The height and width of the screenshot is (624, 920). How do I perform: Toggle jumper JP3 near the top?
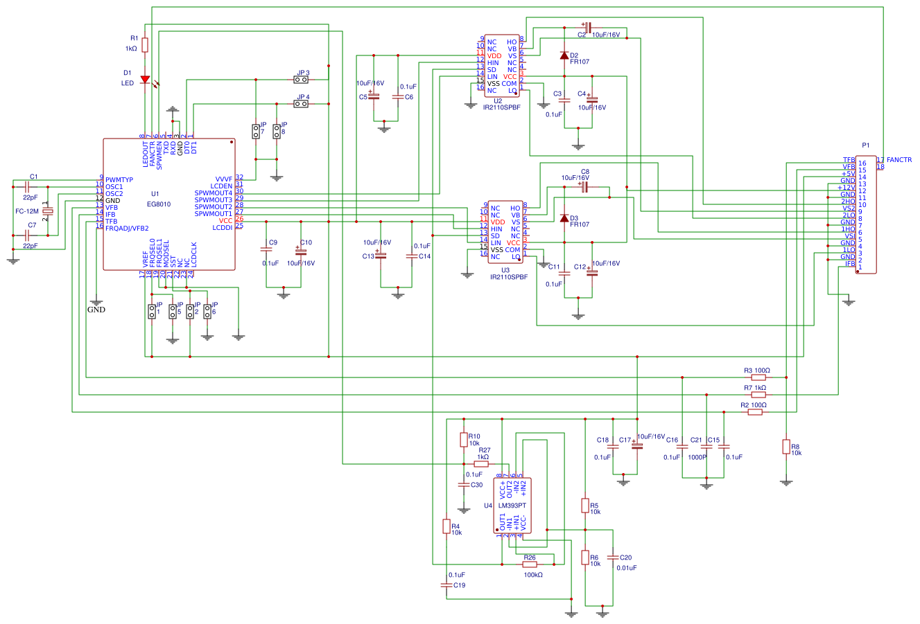pos(302,78)
